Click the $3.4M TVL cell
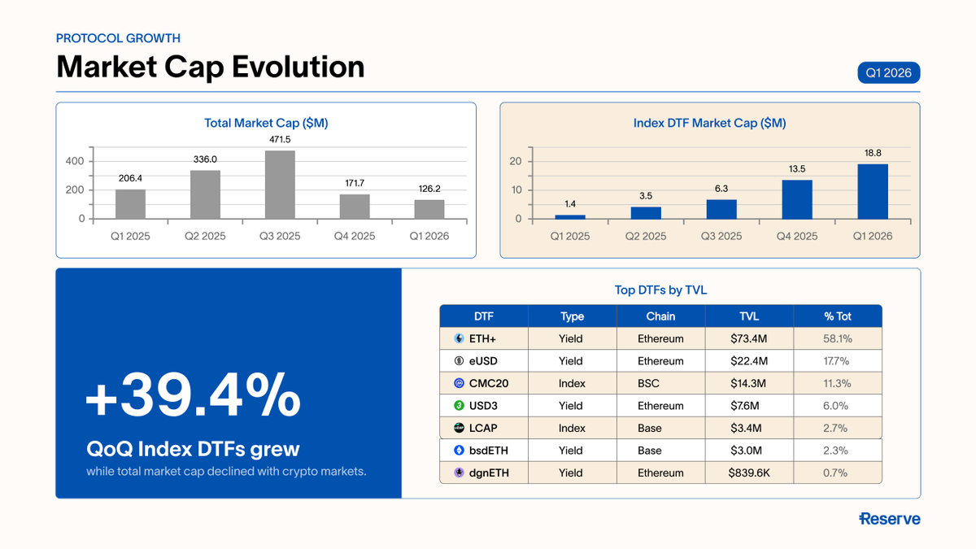The image size is (976, 549). coord(748,428)
